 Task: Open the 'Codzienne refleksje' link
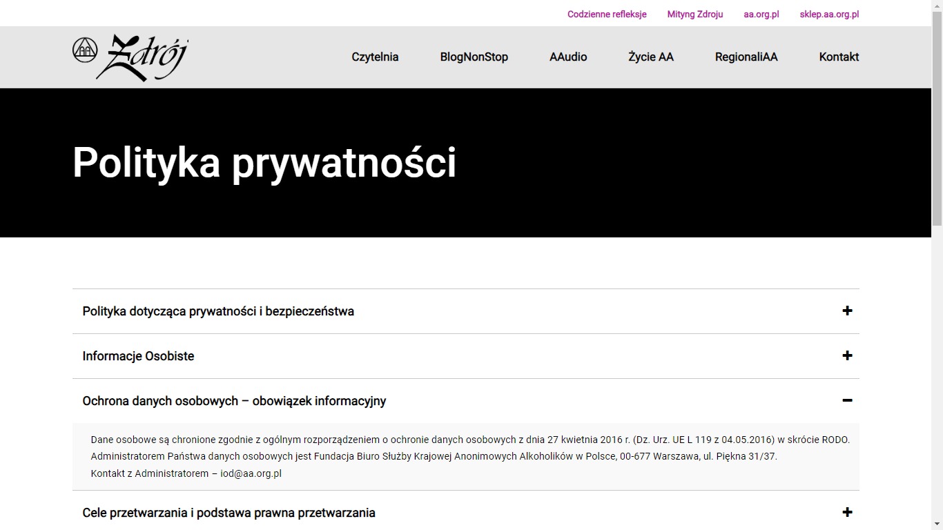[607, 14]
